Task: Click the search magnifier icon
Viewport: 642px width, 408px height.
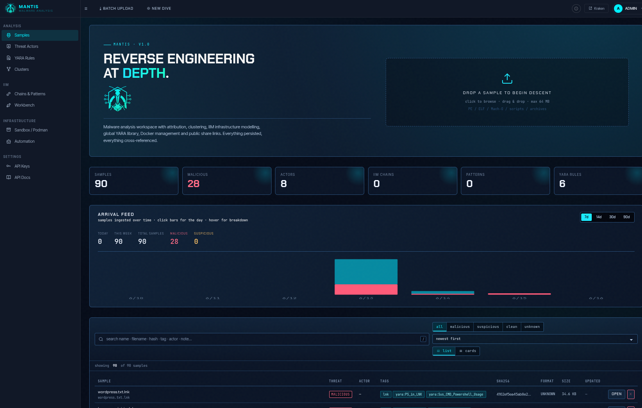Action: click(101, 339)
